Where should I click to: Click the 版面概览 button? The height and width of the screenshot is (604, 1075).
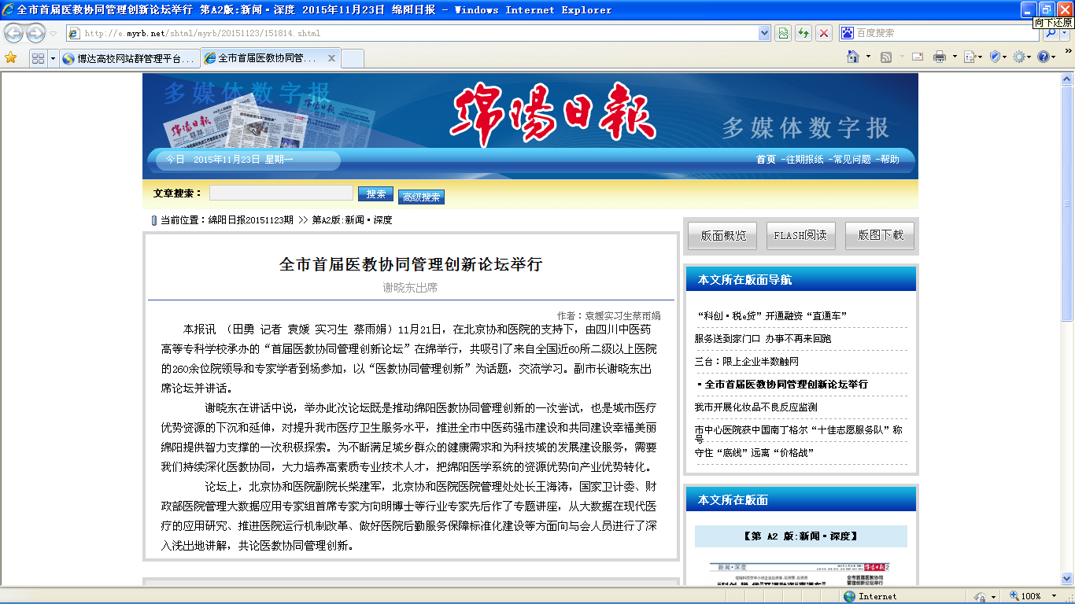[722, 235]
